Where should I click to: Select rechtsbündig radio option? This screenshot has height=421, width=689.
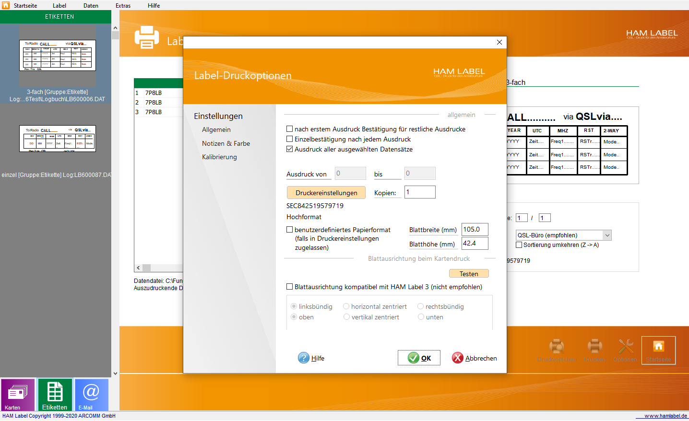(420, 306)
